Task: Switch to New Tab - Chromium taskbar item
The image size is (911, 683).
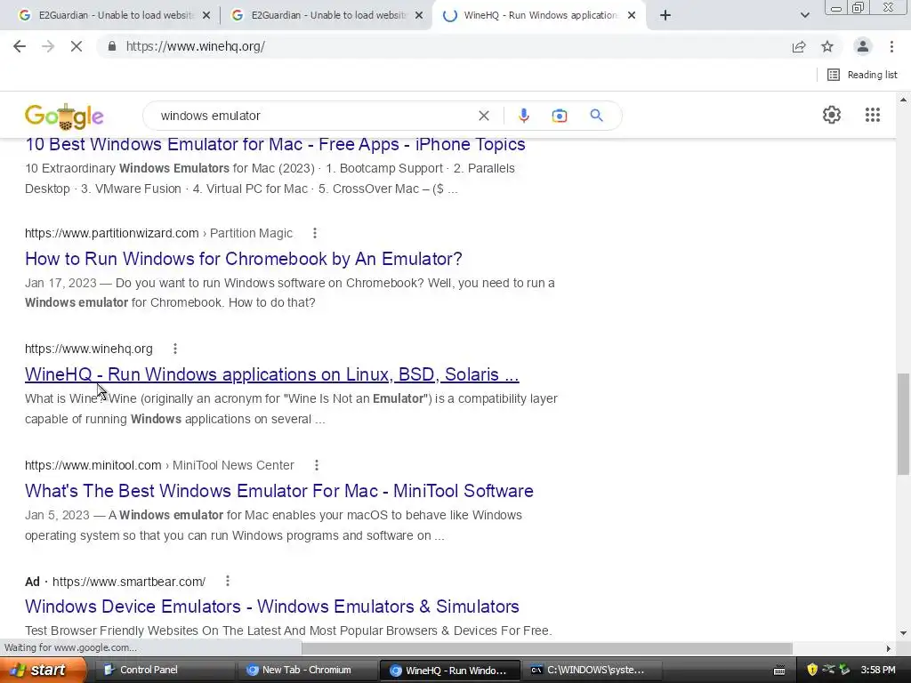Action: click(x=308, y=670)
